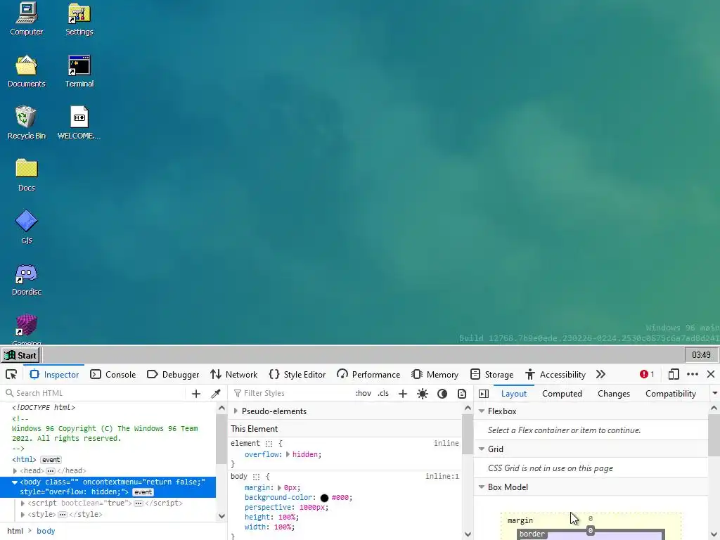Toggle the .cls classes panel
This screenshot has width=720, height=540.
(x=383, y=393)
